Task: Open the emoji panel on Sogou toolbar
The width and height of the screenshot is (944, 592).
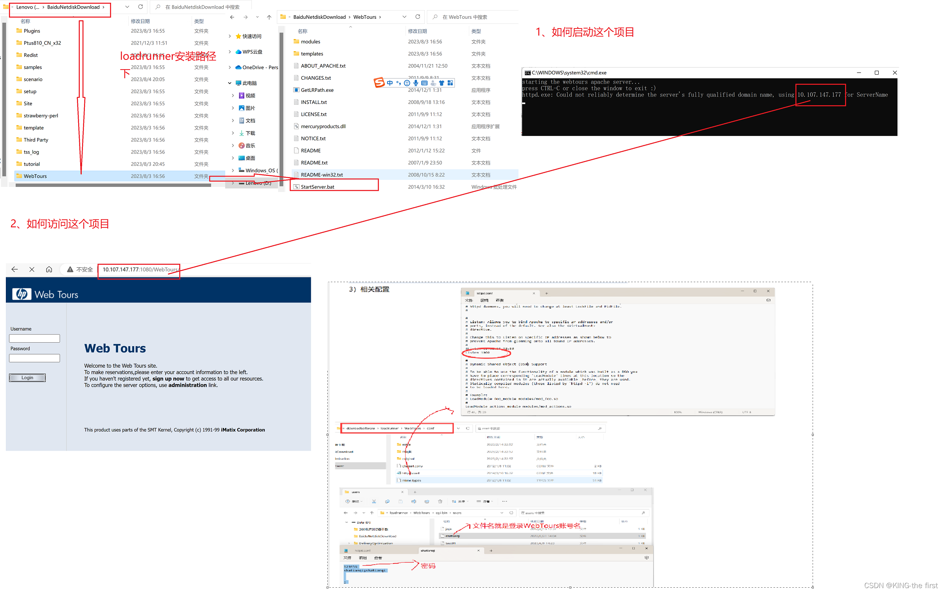Action: [407, 83]
